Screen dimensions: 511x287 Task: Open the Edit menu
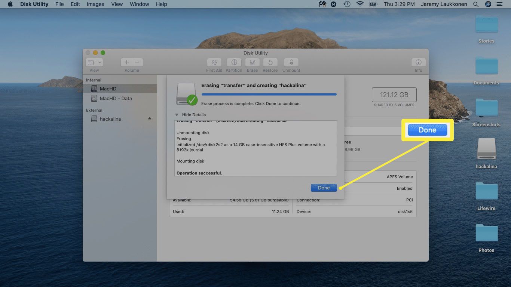pyautogui.click(x=75, y=4)
